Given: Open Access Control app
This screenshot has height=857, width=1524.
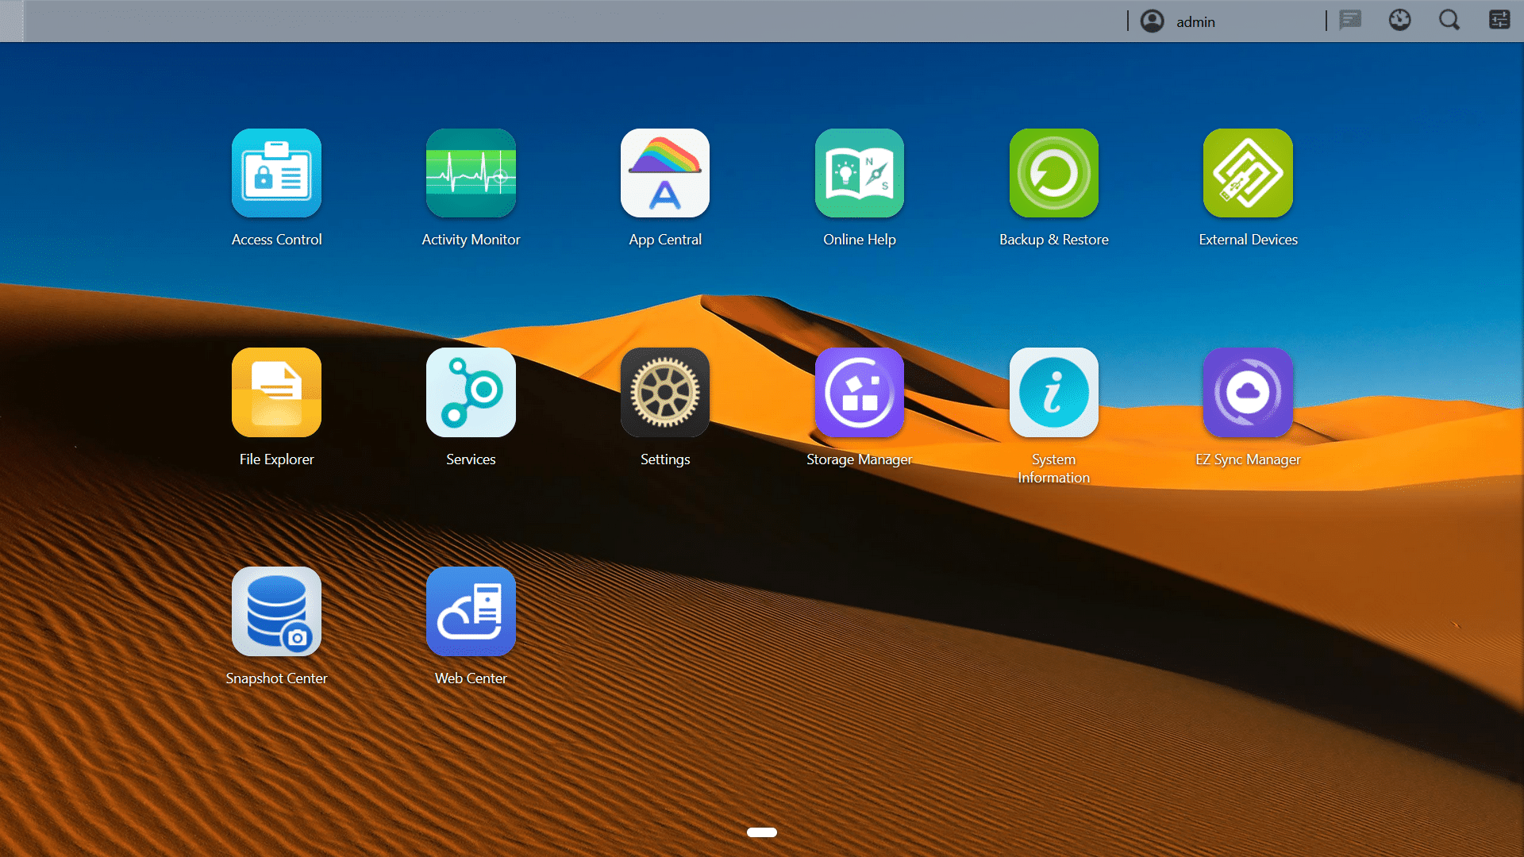Looking at the screenshot, I should (x=276, y=173).
